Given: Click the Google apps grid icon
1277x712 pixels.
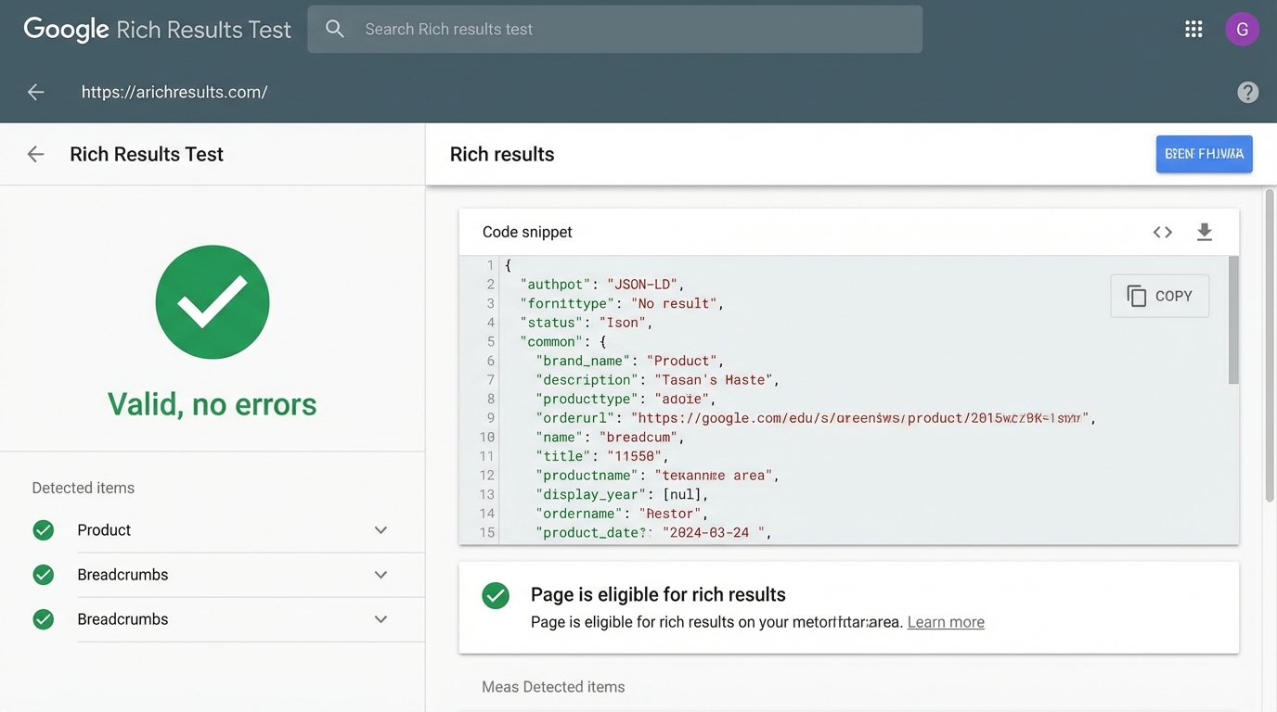Looking at the screenshot, I should [1193, 30].
